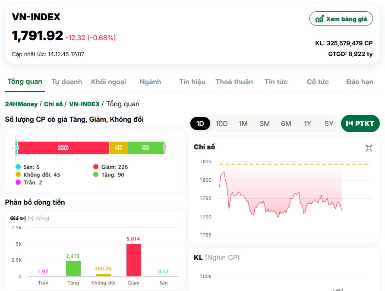The height and width of the screenshot is (291, 385).
Task: Click the yellow Không đổi 460.76 bar
Action: (x=103, y=275)
